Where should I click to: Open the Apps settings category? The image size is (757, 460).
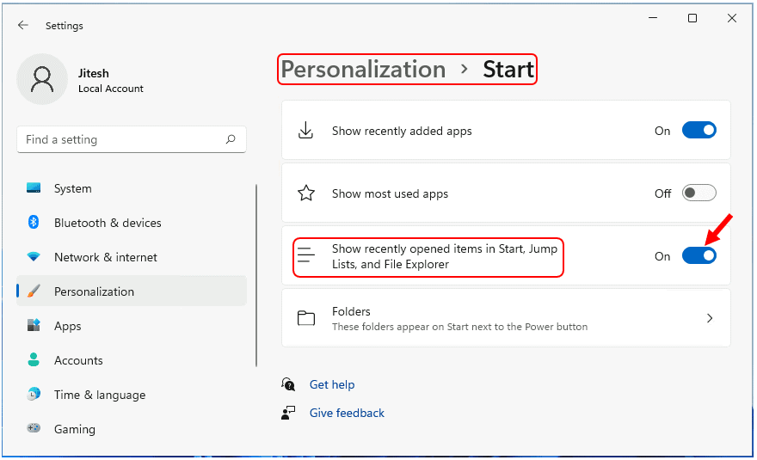coord(132,326)
